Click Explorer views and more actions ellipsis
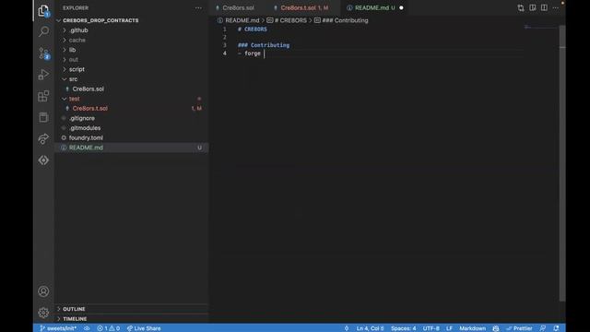This screenshot has height=332, width=590. (x=198, y=8)
